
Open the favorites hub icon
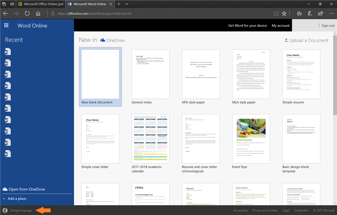(x=299, y=14)
